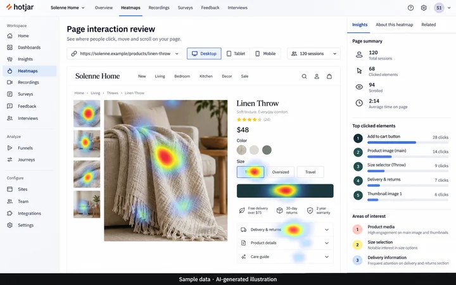This screenshot has width=456, height=285.
Task: Click the Feedback sidebar icon
Action: coord(10,106)
